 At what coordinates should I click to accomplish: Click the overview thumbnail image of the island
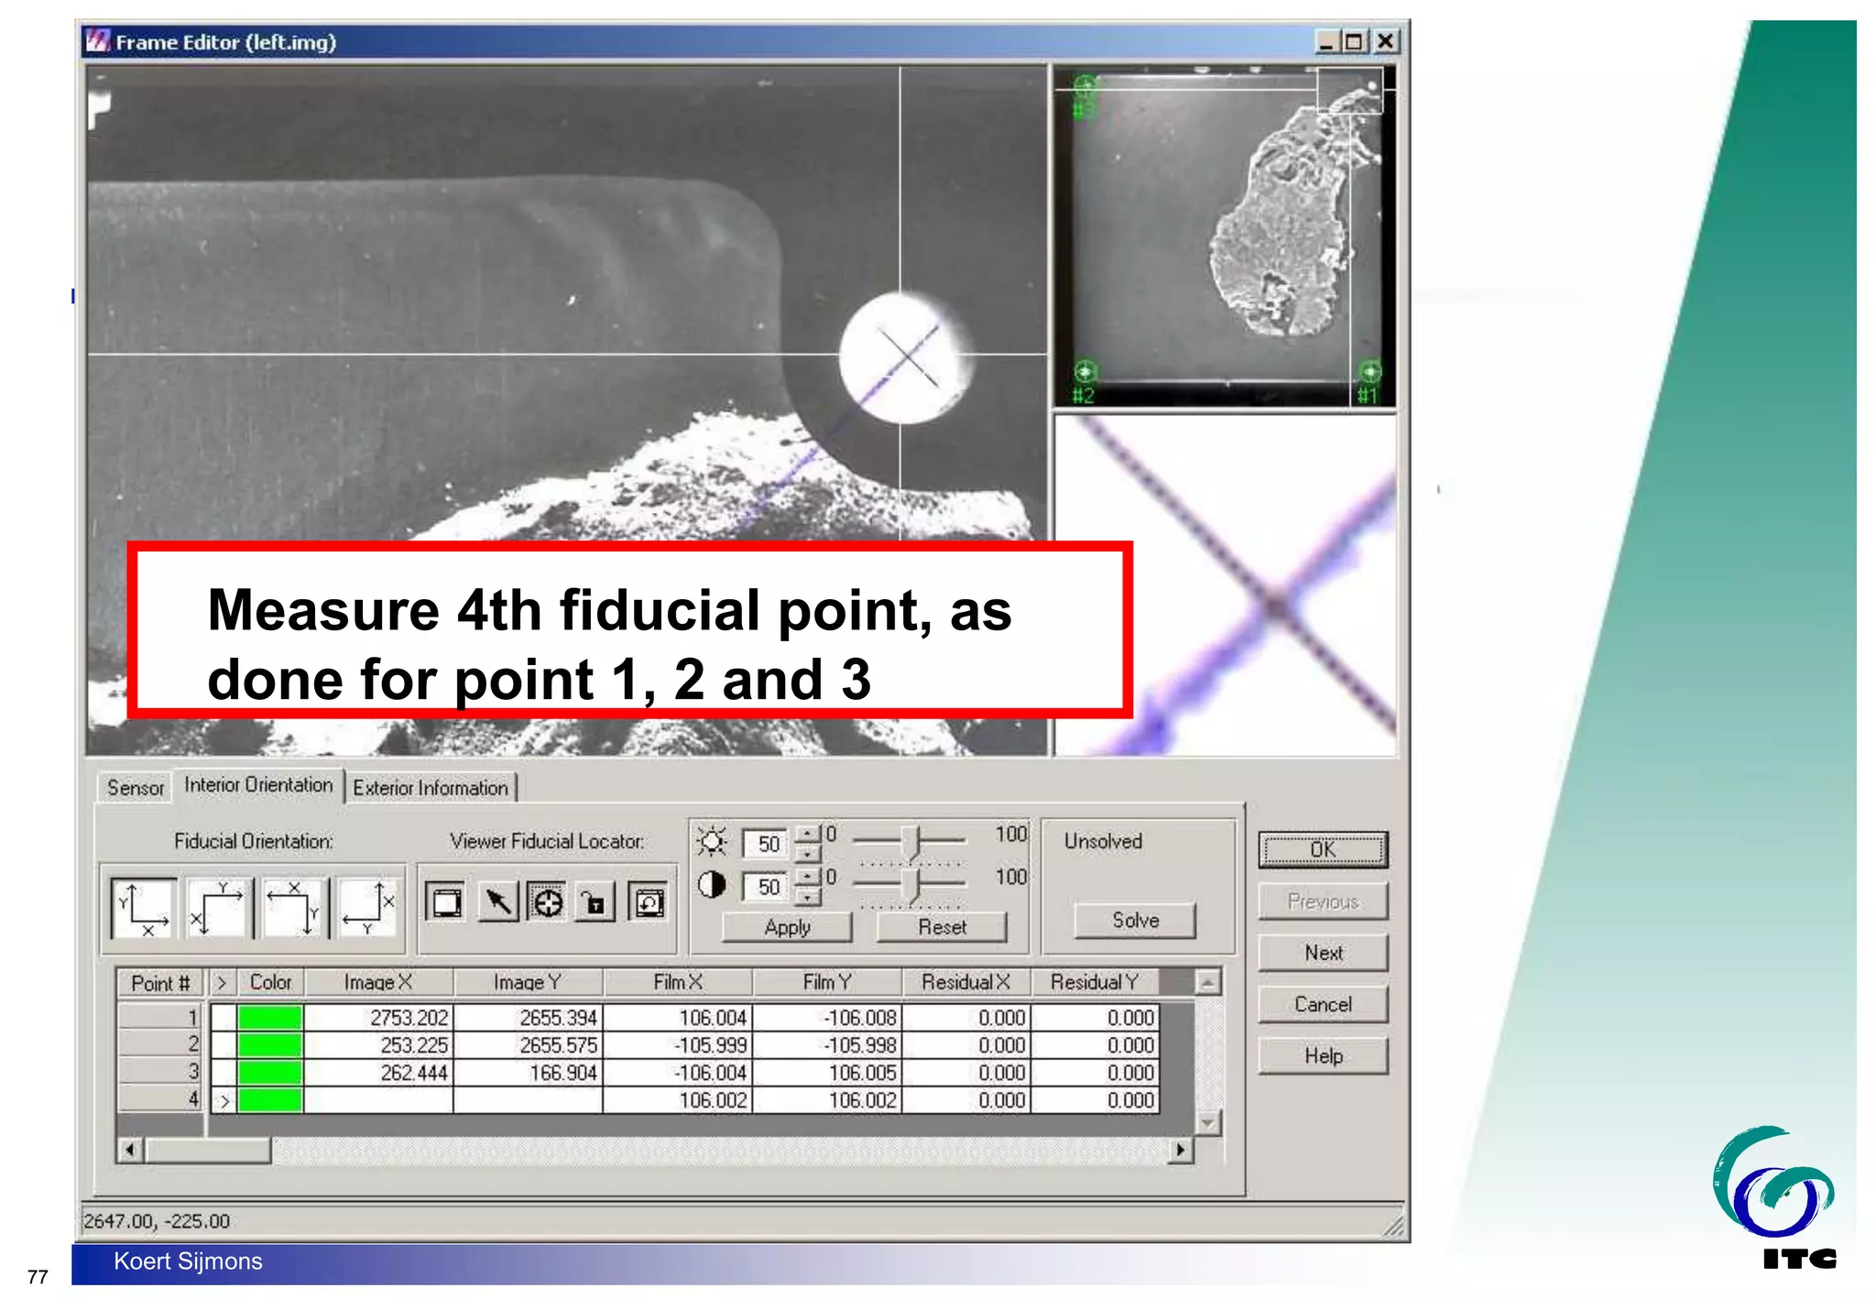pyautogui.click(x=1226, y=235)
